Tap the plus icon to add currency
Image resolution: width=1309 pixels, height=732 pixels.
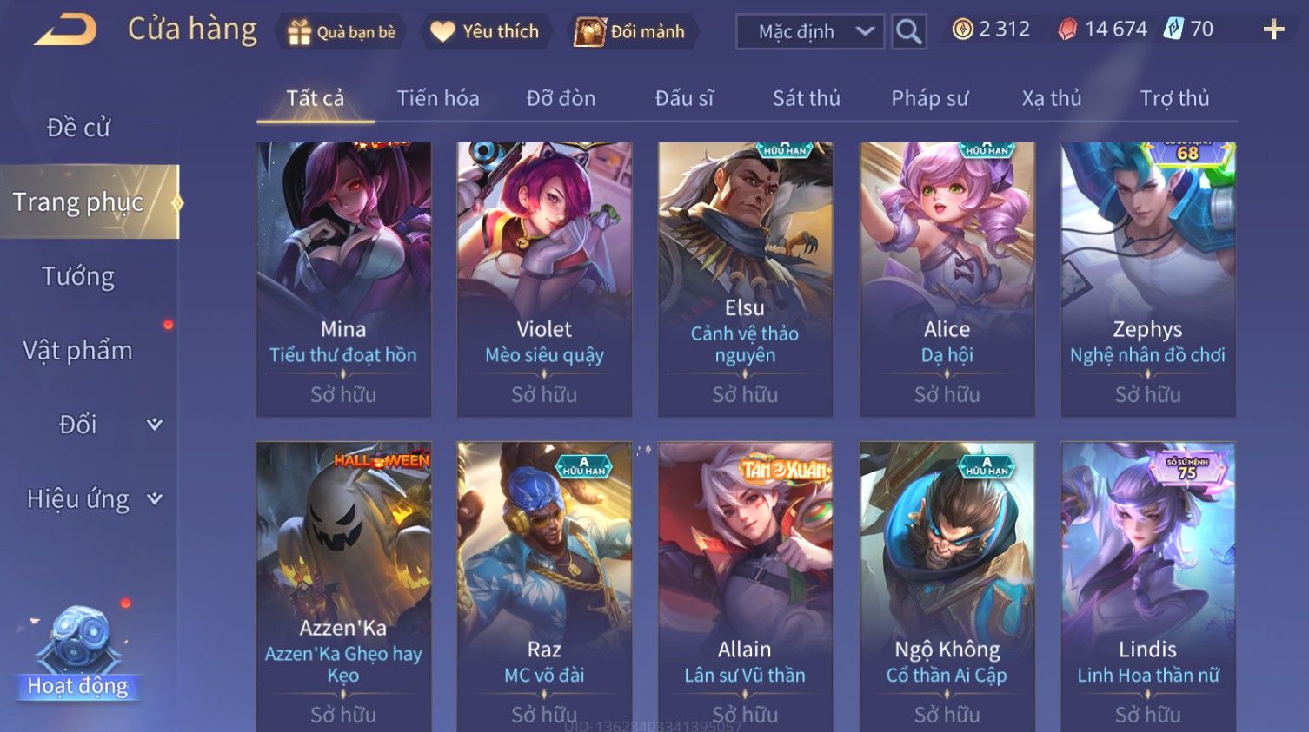point(1273,30)
